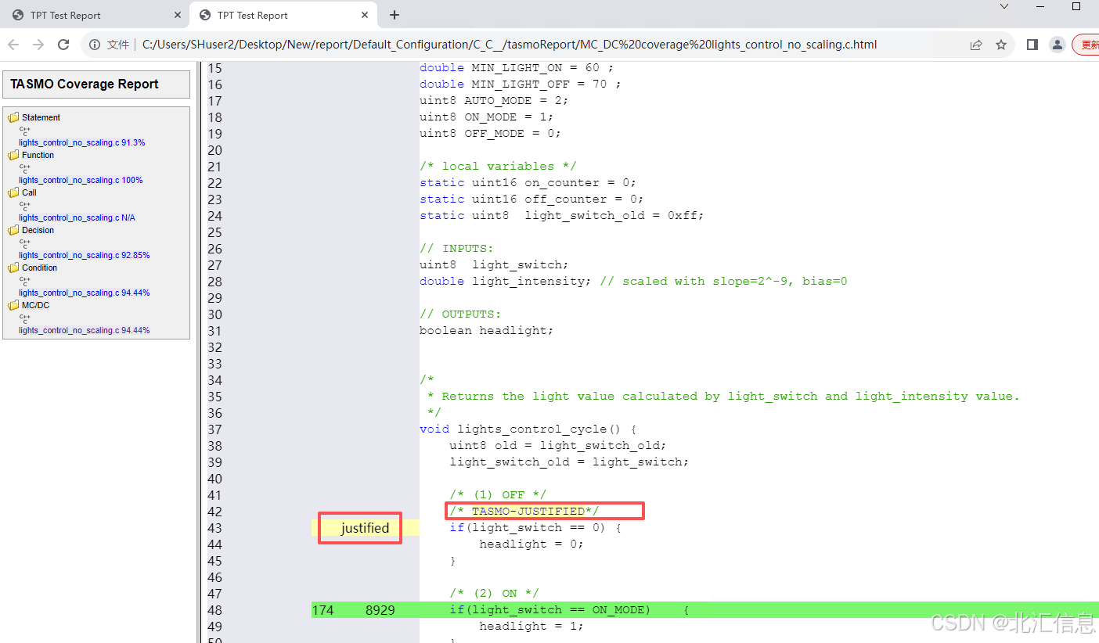Click the if(light_switch == 0) statement
Image resolution: width=1099 pixels, height=643 pixels.
click(x=535, y=527)
